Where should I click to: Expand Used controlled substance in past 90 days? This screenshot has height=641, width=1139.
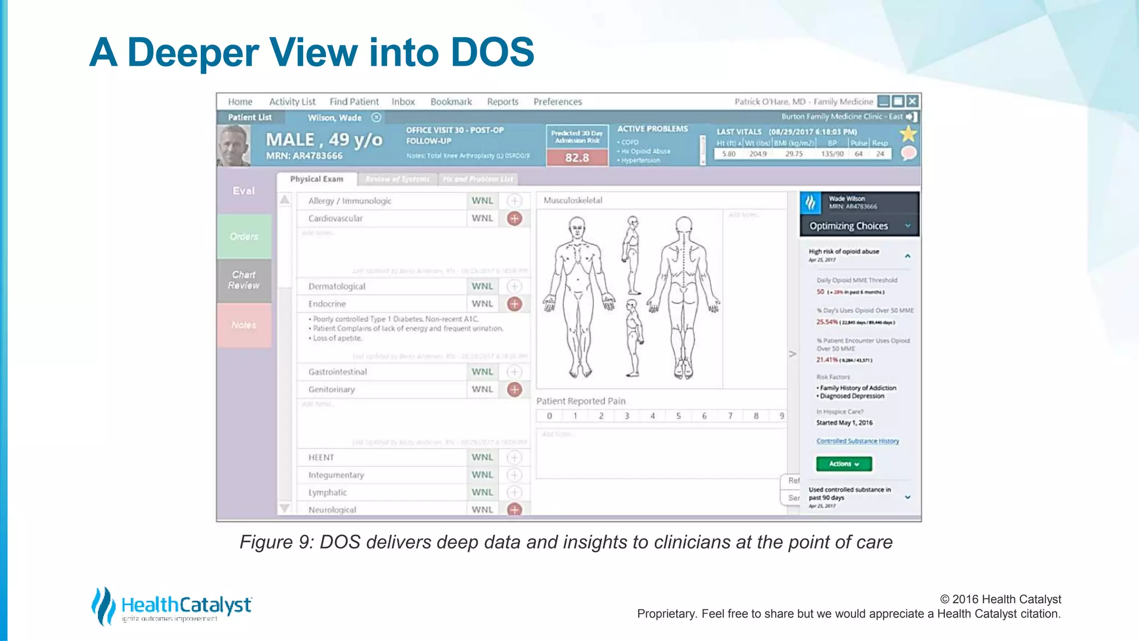point(908,497)
